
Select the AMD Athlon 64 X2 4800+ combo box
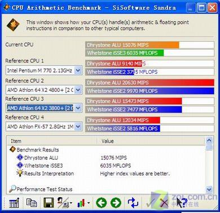pyautogui.click(x=44, y=90)
